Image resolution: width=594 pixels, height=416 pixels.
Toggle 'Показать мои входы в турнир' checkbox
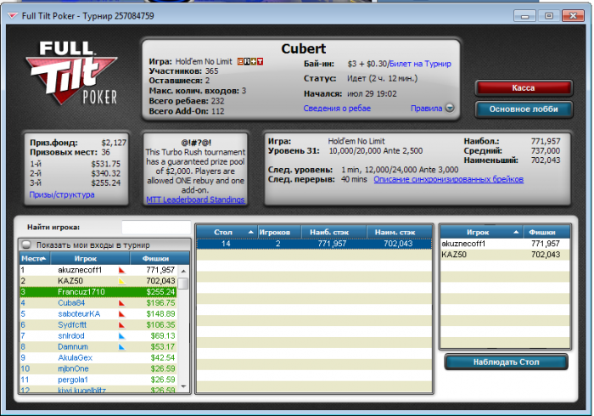tap(26, 245)
